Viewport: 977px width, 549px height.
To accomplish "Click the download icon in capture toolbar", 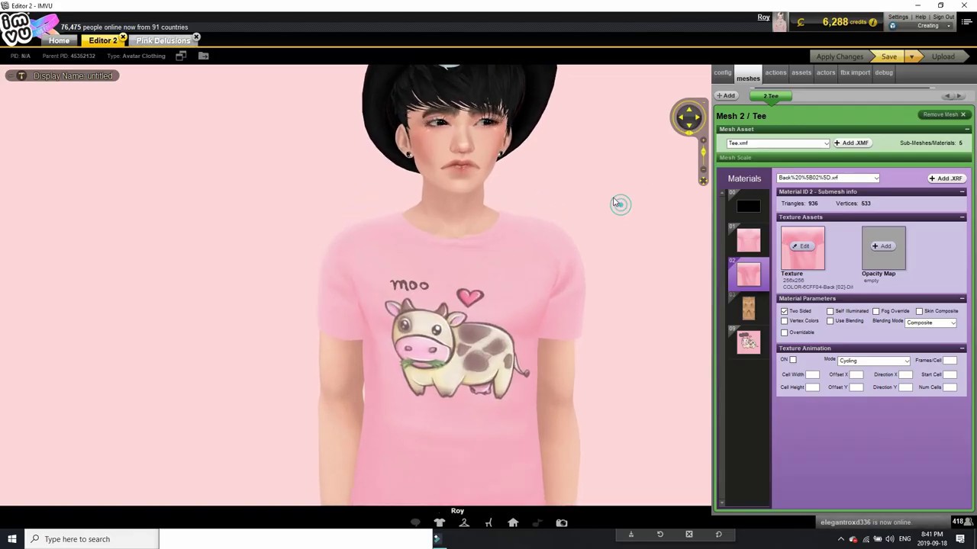I will click(631, 535).
